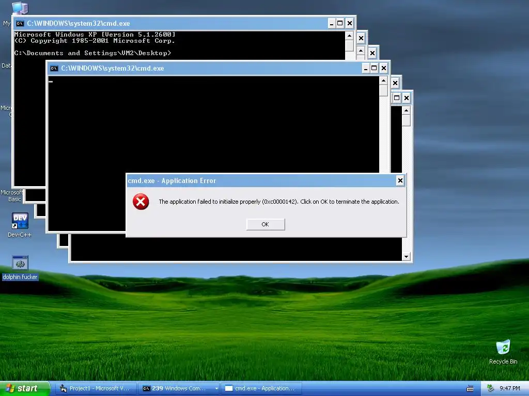Click scroll down arrow of bottom cmd window
This screenshot has width=529, height=396.
406,257
